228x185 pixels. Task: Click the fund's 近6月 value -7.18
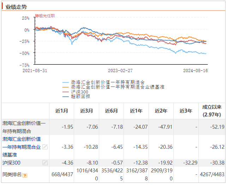[117, 127]
